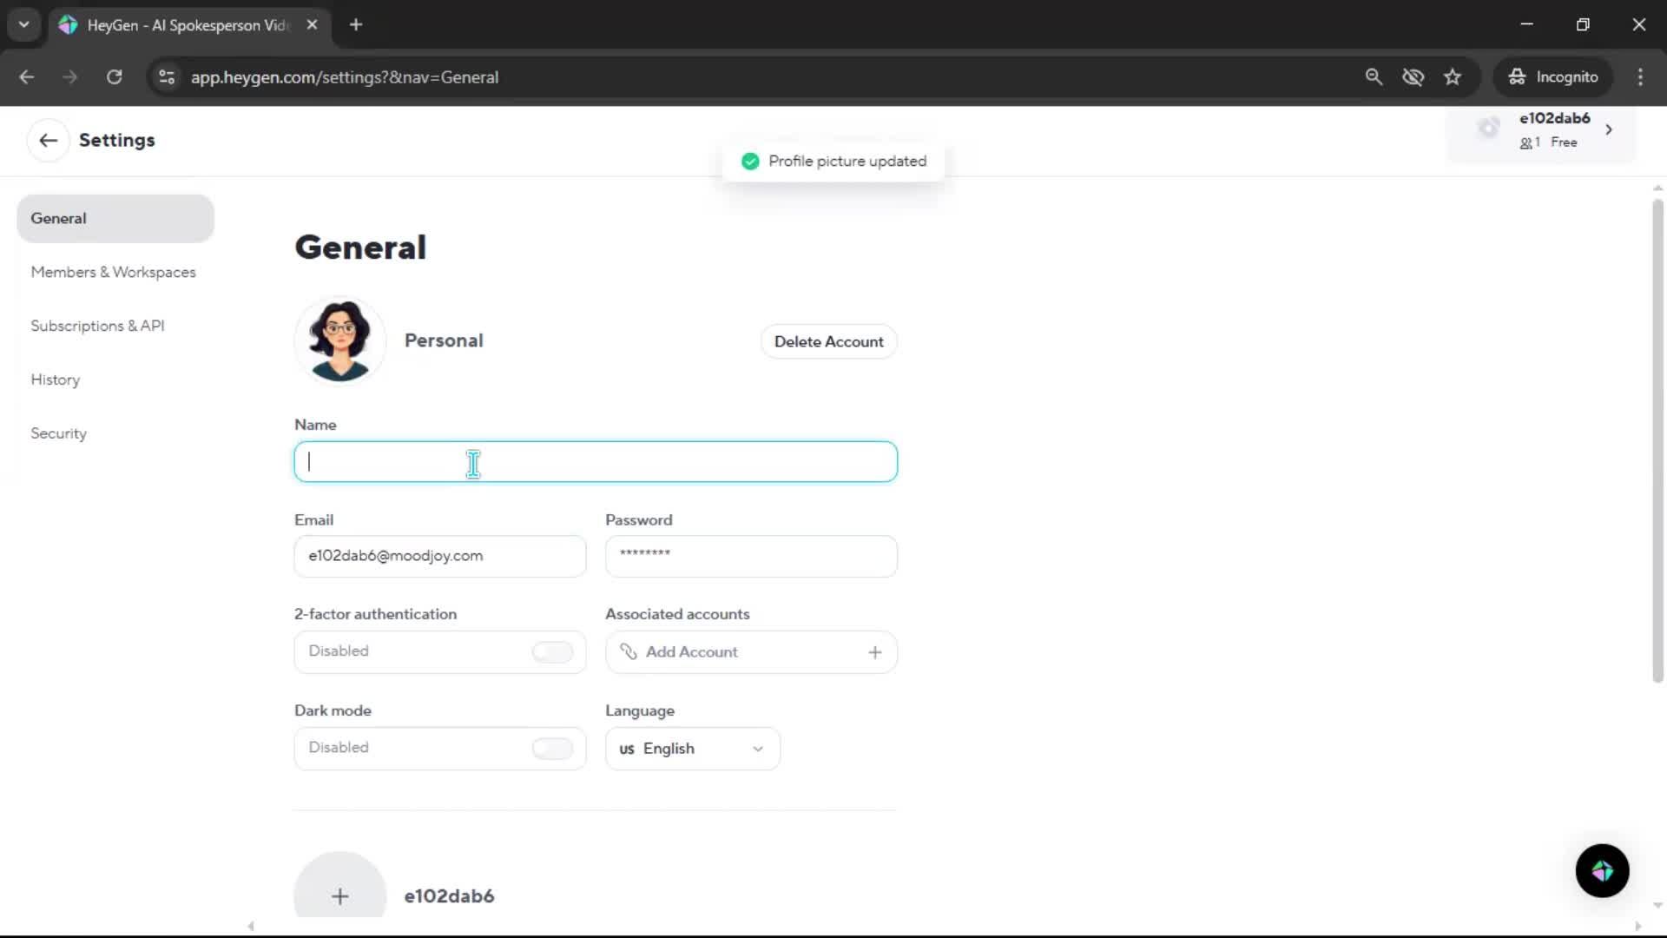1667x938 pixels.
Task: Open the HeyGen assistant floating button
Action: 1602,870
